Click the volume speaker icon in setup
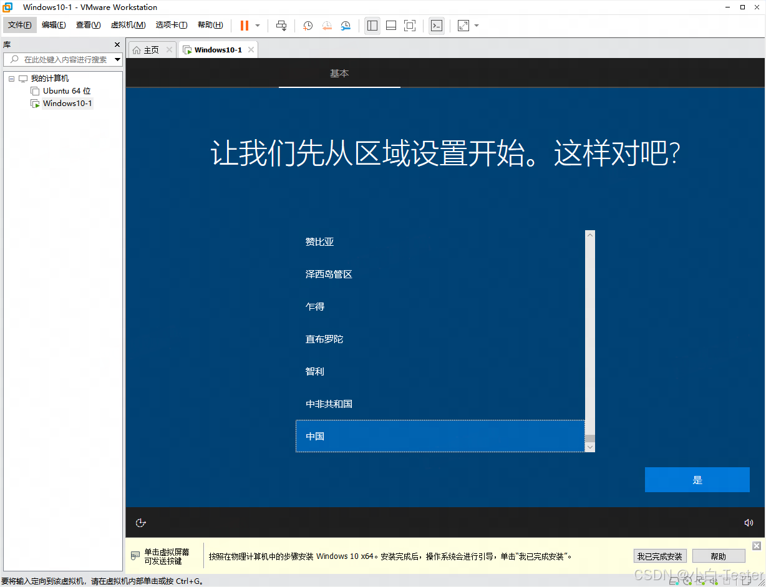The width and height of the screenshot is (766, 587). coord(749,523)
